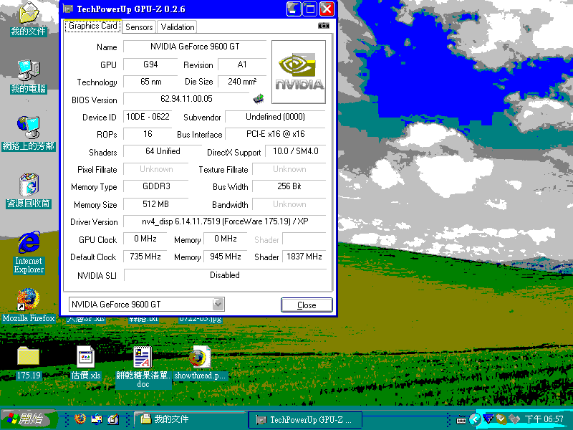
Task: Click the Device ID value 10DE - 0622
Action: click(148, 117)
